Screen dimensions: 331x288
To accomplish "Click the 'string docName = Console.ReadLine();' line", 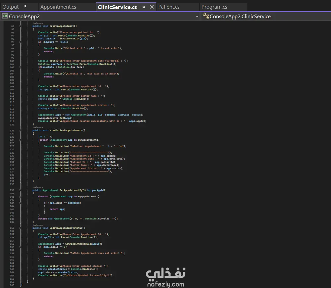I will click(64, 99).
